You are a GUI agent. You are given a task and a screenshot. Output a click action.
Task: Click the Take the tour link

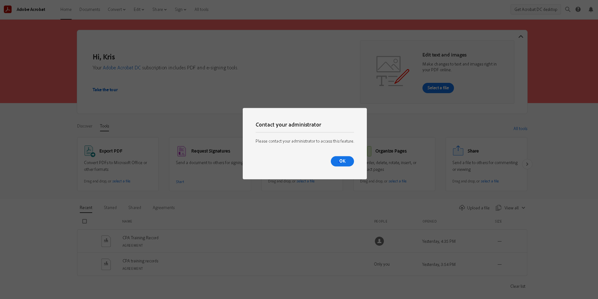point(105,90)
